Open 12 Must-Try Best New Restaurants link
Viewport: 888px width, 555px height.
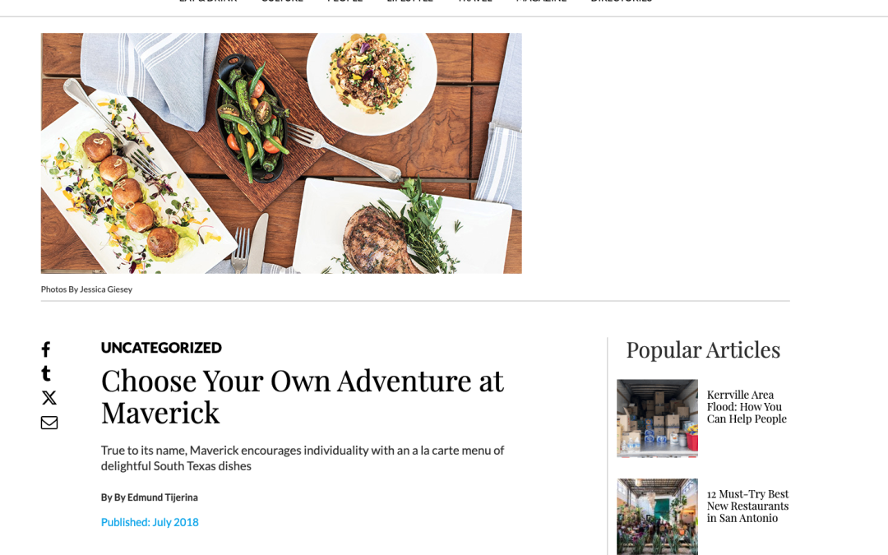pyautogui.click(x=747, y=506)
